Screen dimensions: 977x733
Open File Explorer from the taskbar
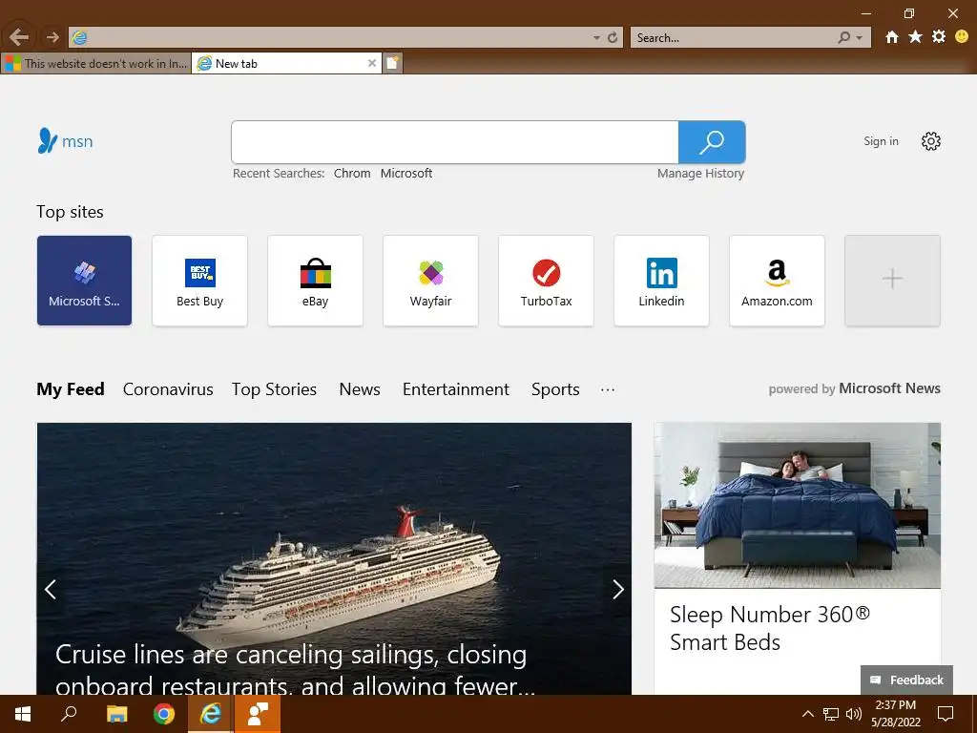coord(116,714)
